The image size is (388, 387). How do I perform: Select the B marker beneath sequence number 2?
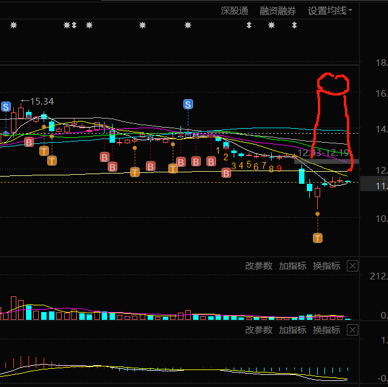226,173
